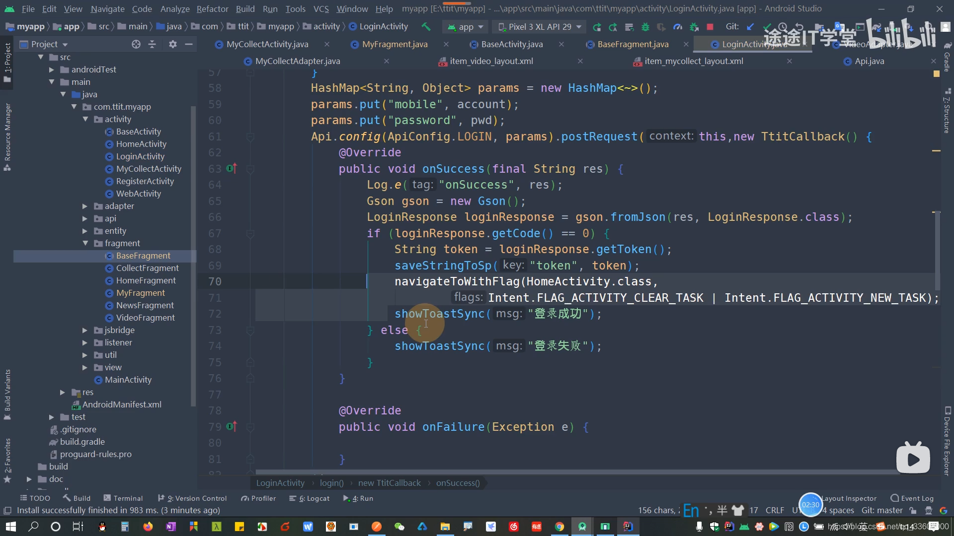Switch to WeChat on the taskbar
Viewport: 954px width, 536px height.
click(399, 527)
